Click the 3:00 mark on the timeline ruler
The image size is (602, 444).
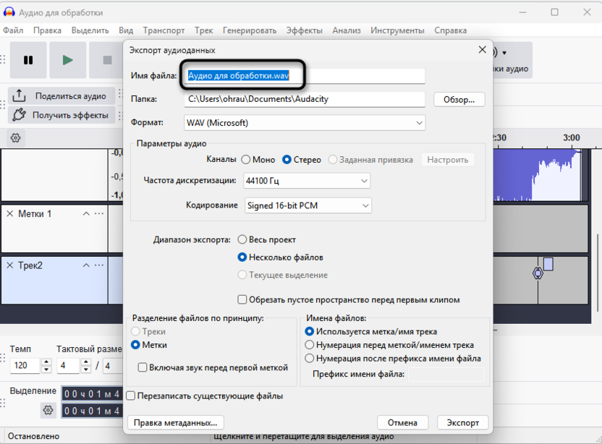[x=572, y=138]
